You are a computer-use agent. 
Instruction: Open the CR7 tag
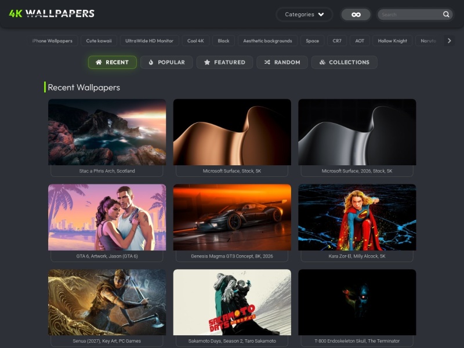(337, 41)
